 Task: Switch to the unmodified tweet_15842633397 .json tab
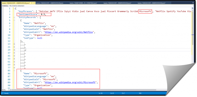click(x=50, y=3)
